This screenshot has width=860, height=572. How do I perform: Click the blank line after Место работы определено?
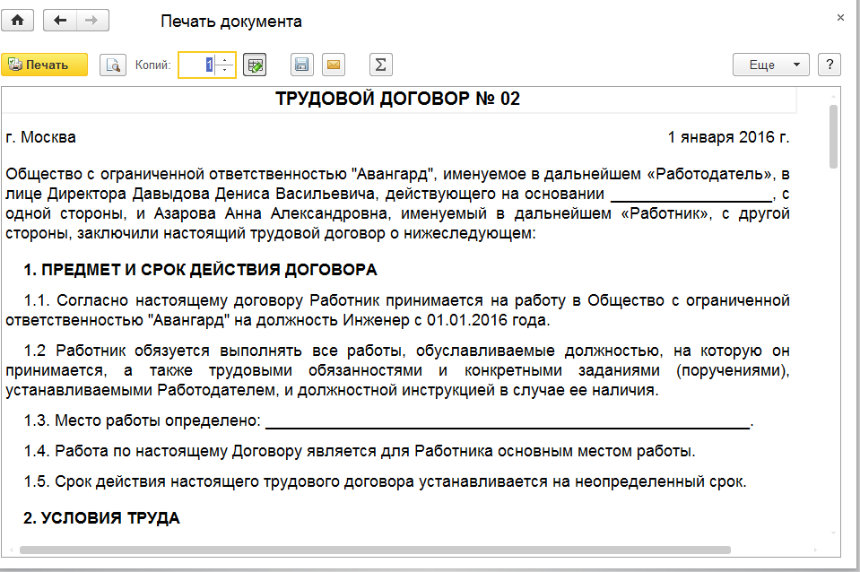tap(507, 420)
